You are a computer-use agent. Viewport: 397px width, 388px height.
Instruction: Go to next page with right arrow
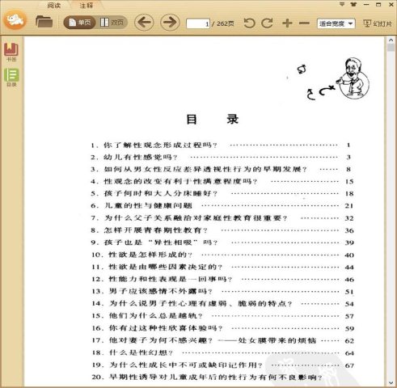(x=170, y=22)
